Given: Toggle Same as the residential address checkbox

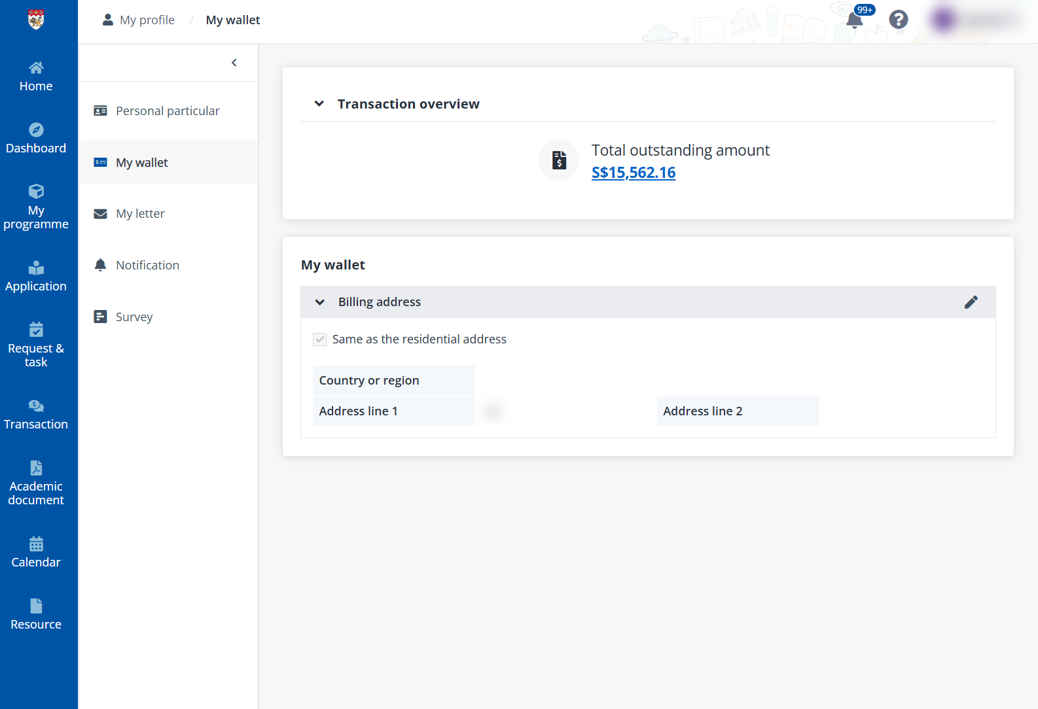Looking at the screenshot, I should coord(319,339).
